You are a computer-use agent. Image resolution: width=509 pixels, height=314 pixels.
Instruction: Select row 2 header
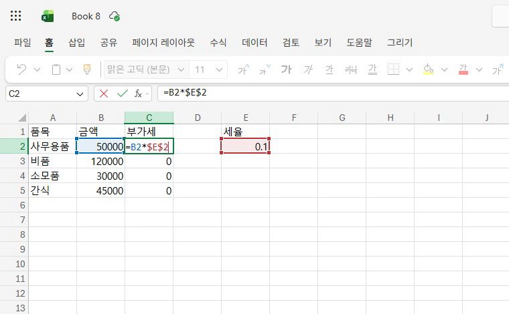pyautogui.click(x=14, y=146)
